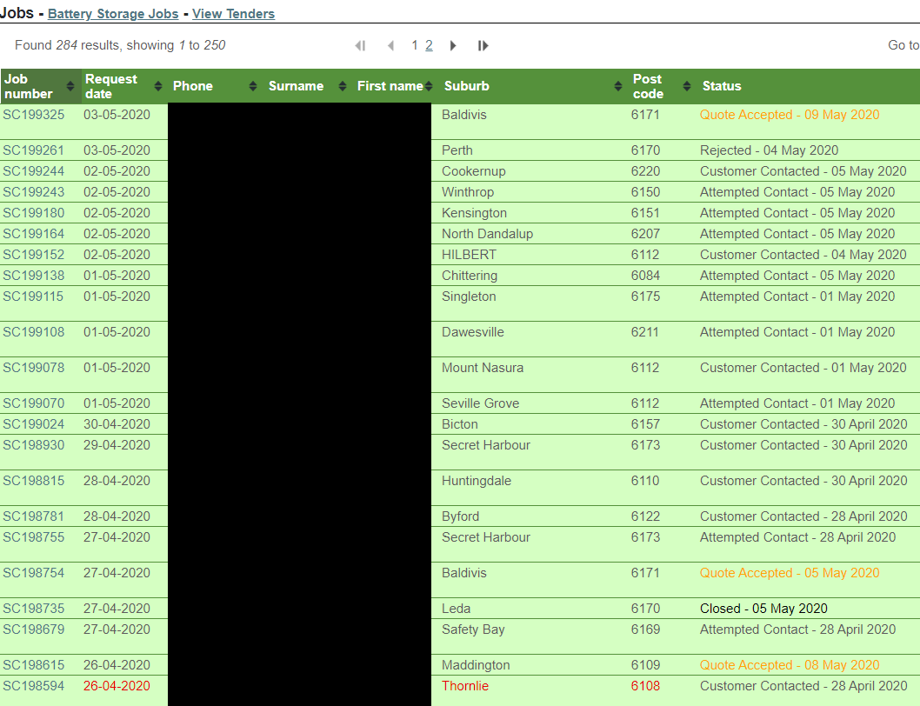Click the red Thornlie suburb cell

coord(464,686)
